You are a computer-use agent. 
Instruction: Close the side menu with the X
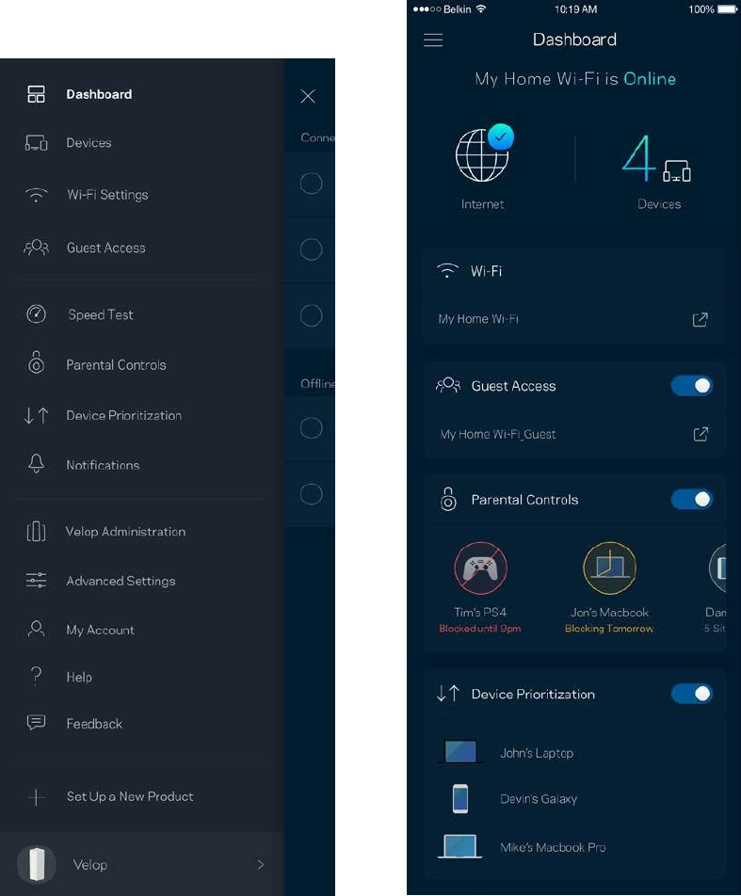tap(308, 96)
